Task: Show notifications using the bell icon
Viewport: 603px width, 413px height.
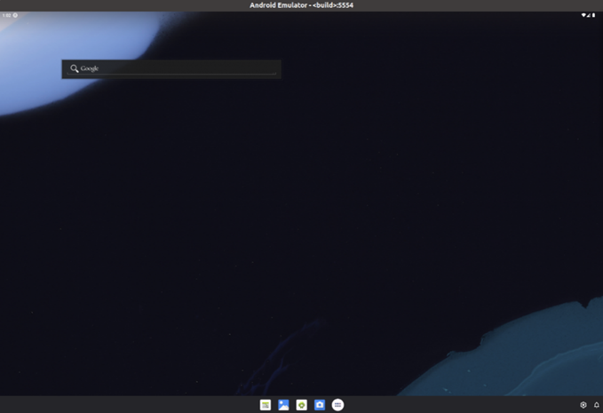Action: click(597, 405)
